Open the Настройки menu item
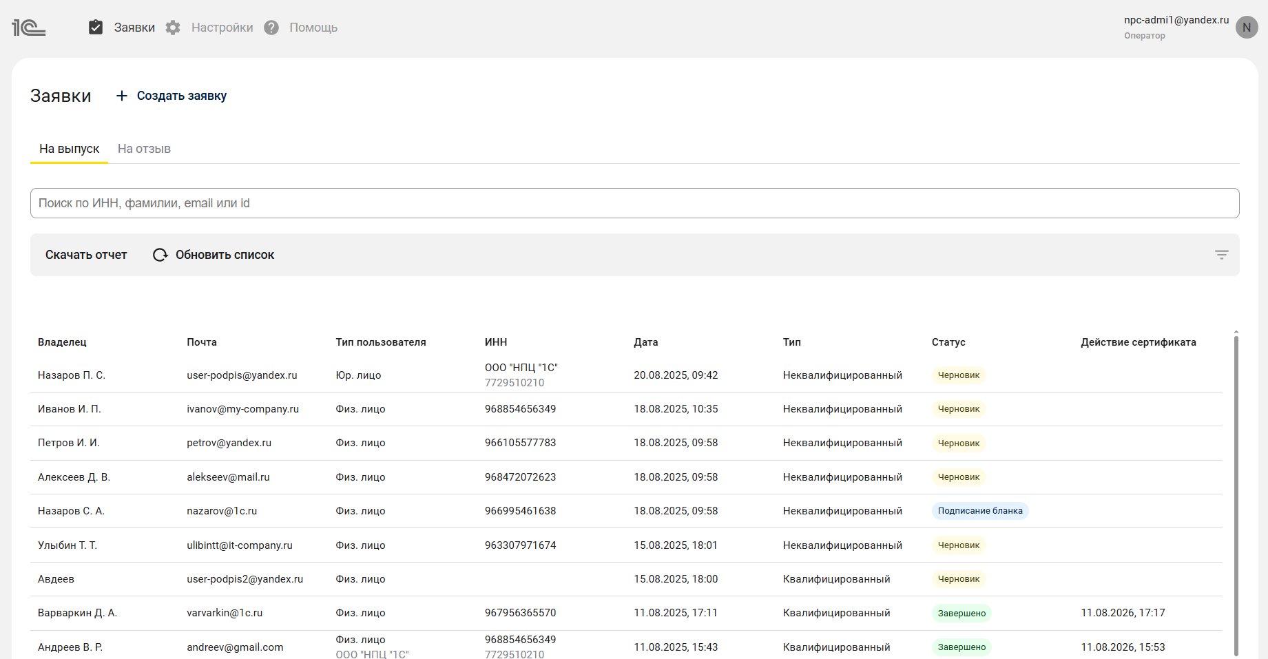 tap(222, 28)
